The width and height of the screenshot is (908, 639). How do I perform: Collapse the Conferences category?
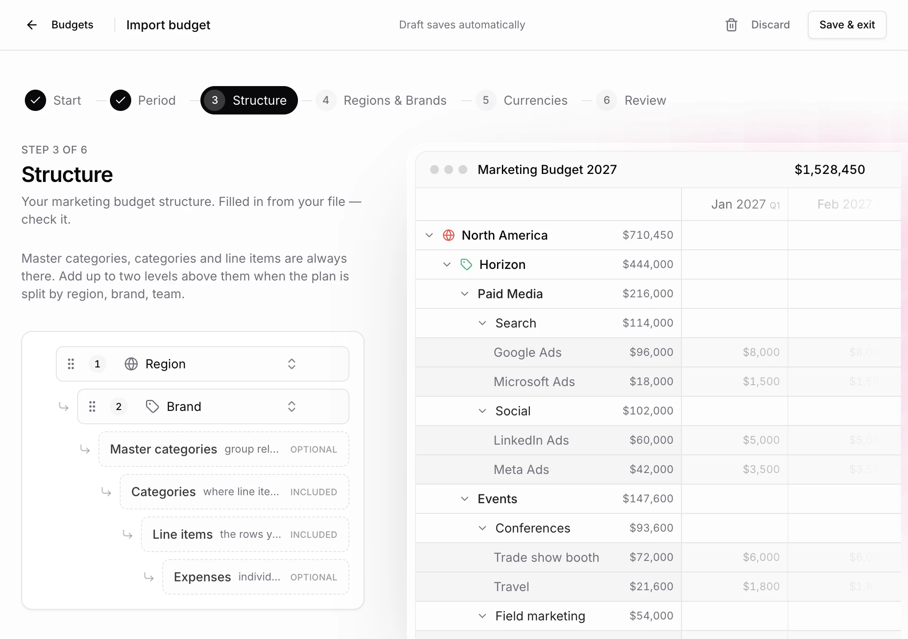482,528
